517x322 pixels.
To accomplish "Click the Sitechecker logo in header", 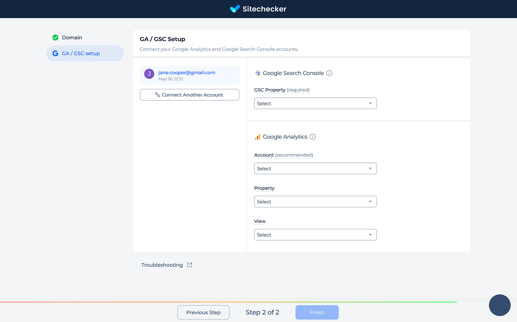I will click(258, 9).
